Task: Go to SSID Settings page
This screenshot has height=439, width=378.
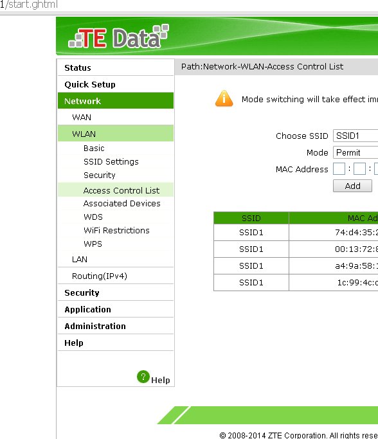Action: (x=111, y=161)
